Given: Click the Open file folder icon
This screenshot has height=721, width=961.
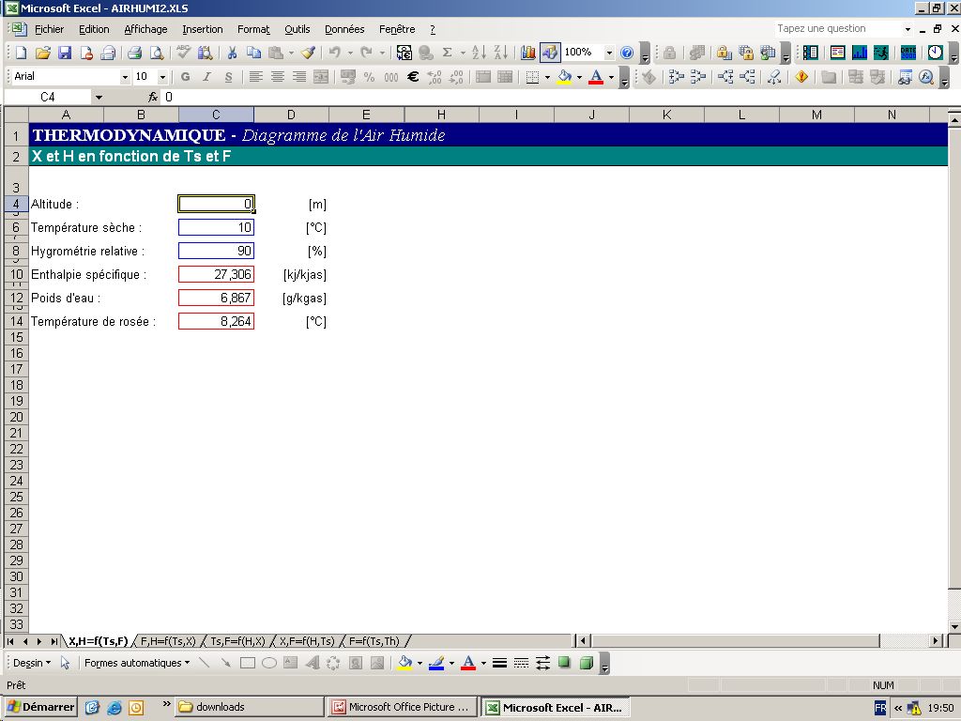Looking at the screenshot, I should [x=43, y=53].
